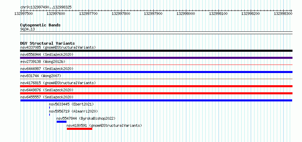Click the nsv6449876 red variant bar
This screenshot has width=302, height=142.
coord(156,93)
